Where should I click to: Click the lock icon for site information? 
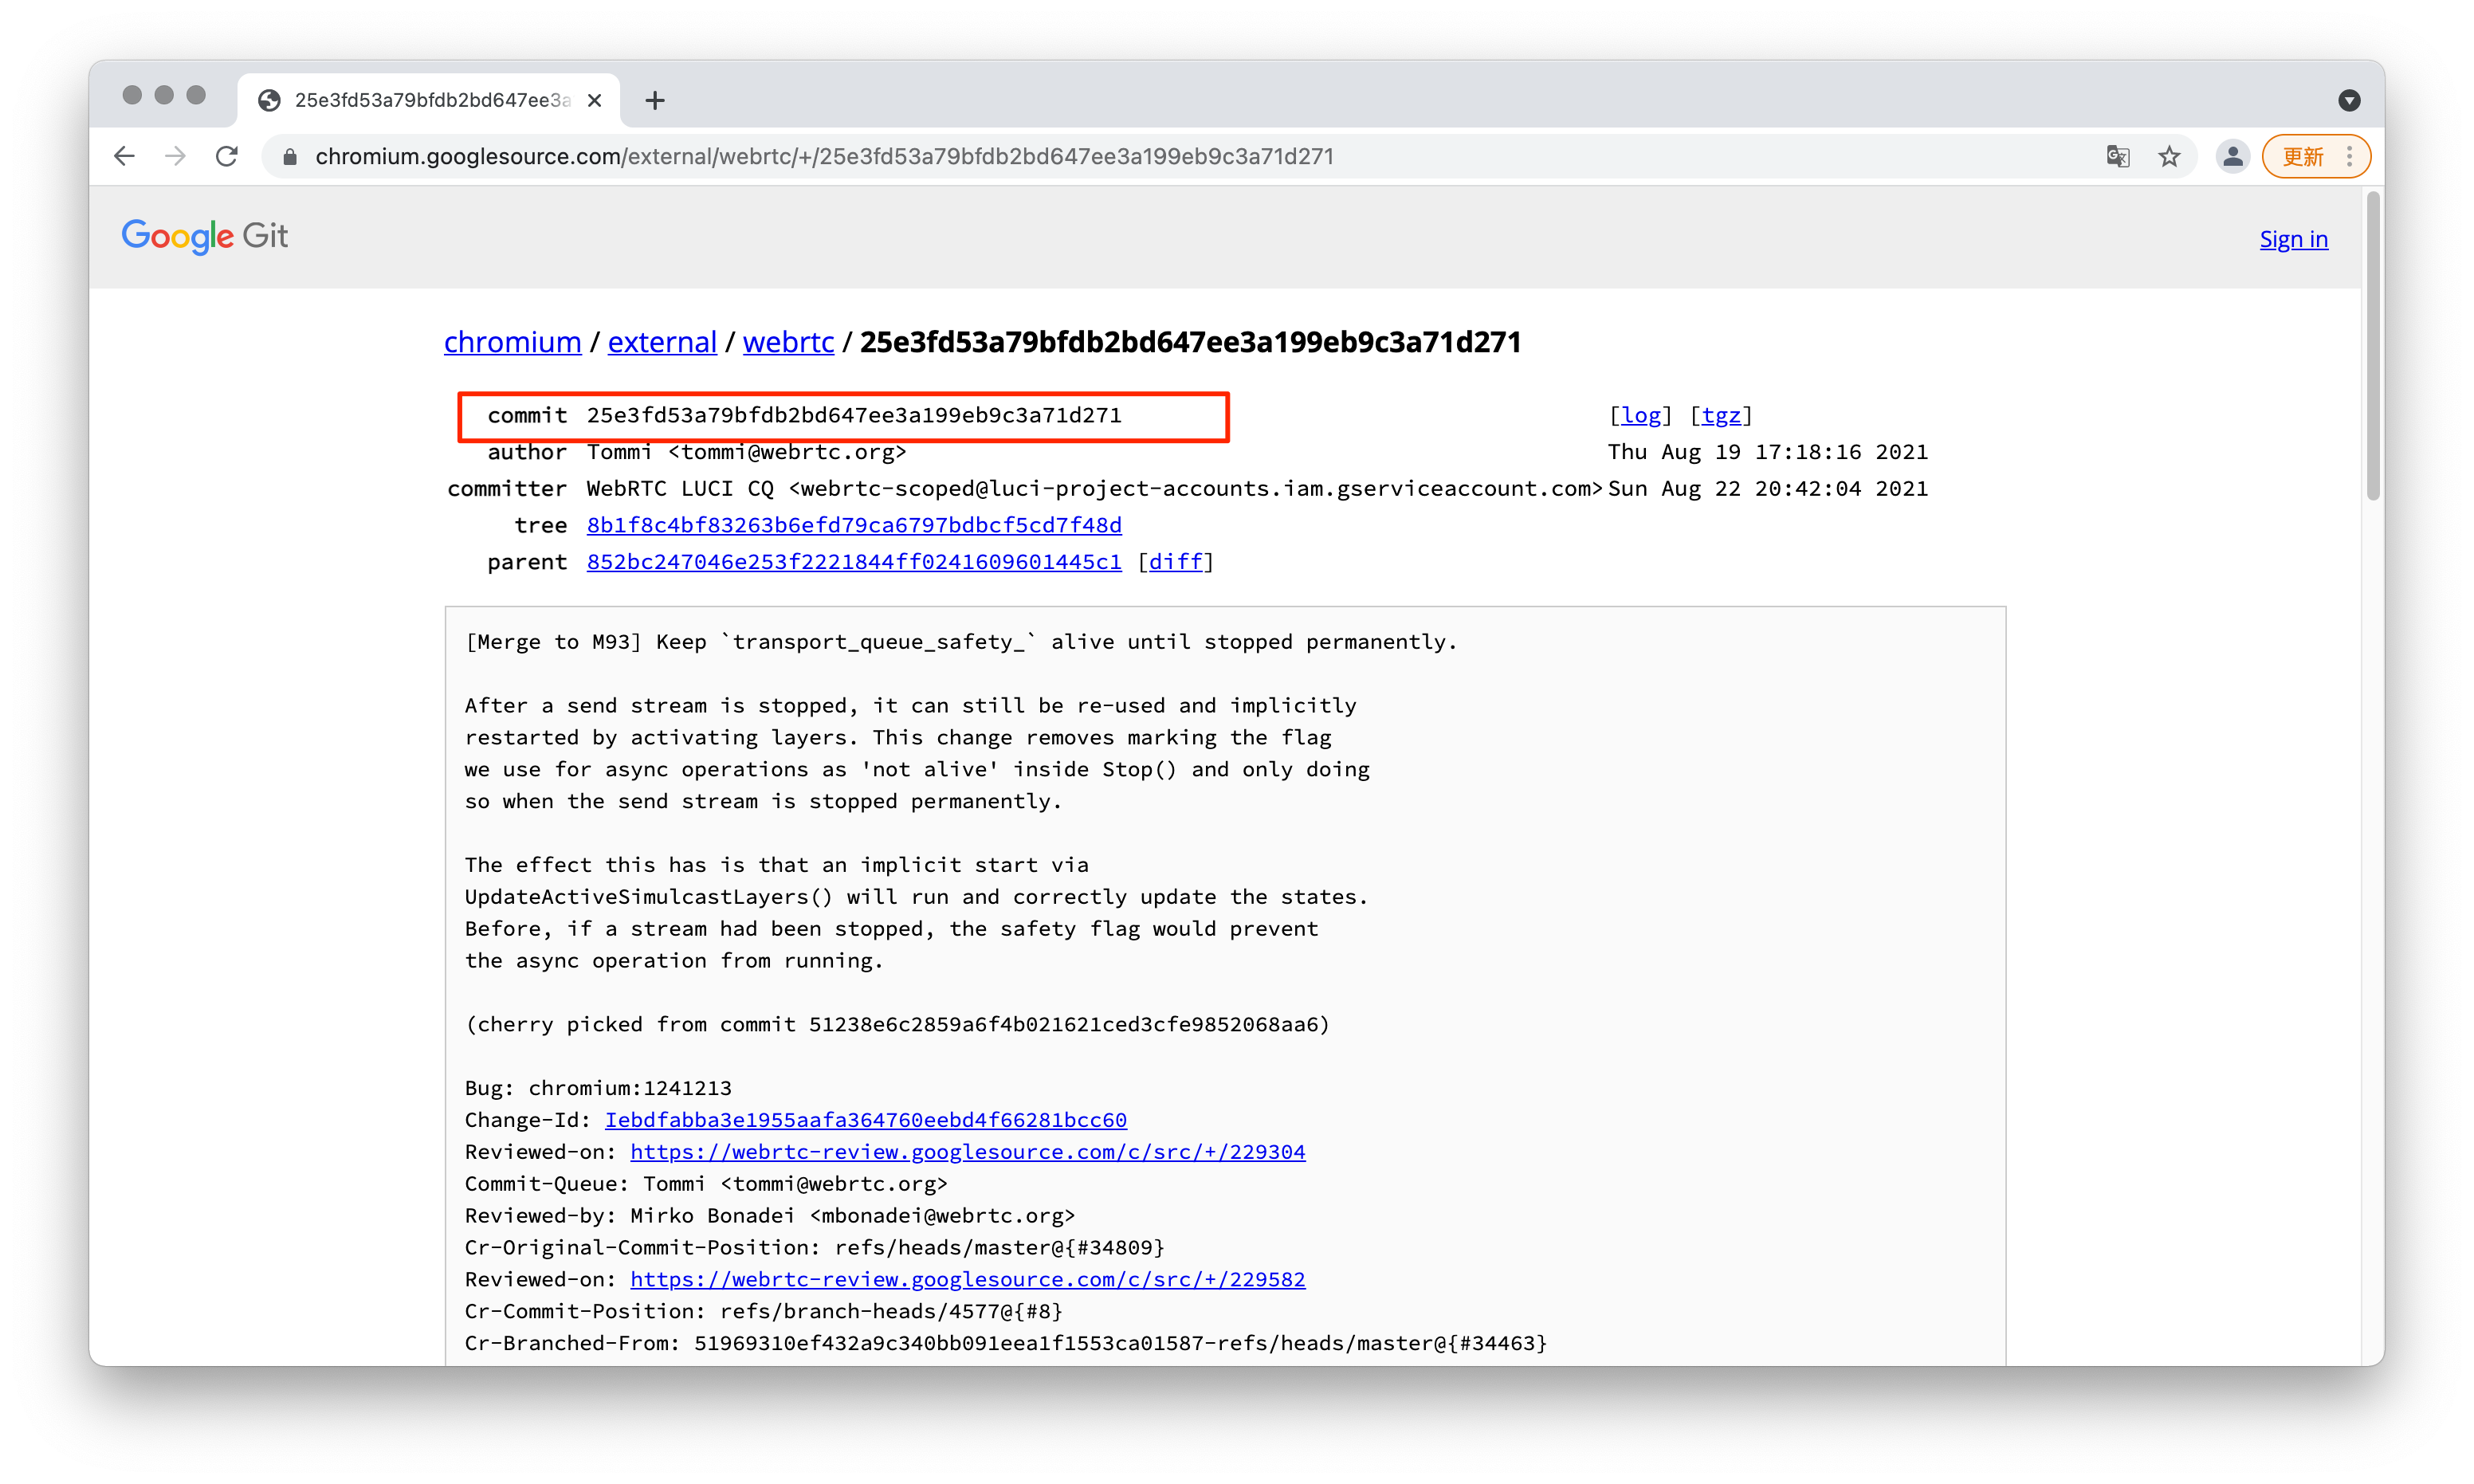click(290, 156)
